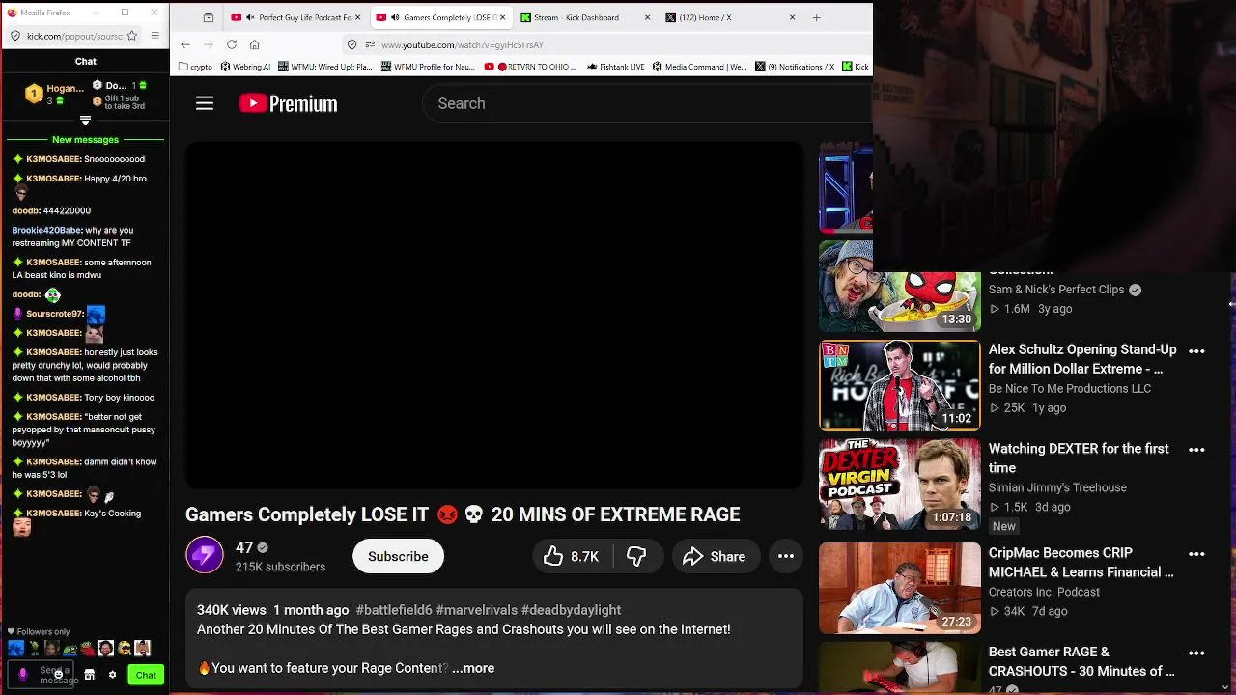Open Firefox menu in Kick chat window

pyautogui.click(x=155, y=36)
